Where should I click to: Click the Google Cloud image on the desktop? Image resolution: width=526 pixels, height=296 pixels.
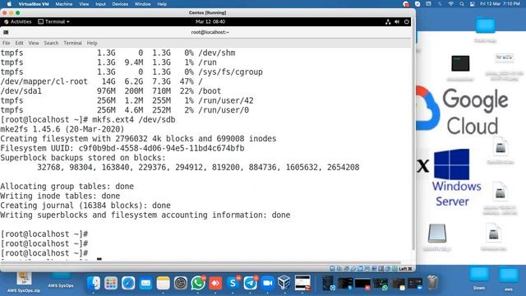pos(462,111)
